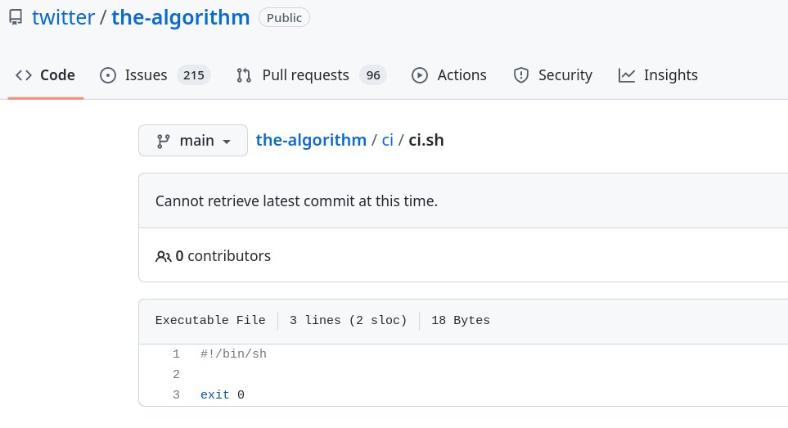Open the Insights tab
This screenshot has width=788, height=428.
click(x=658, y=74)
